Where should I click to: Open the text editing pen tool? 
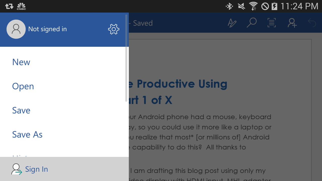232,23
